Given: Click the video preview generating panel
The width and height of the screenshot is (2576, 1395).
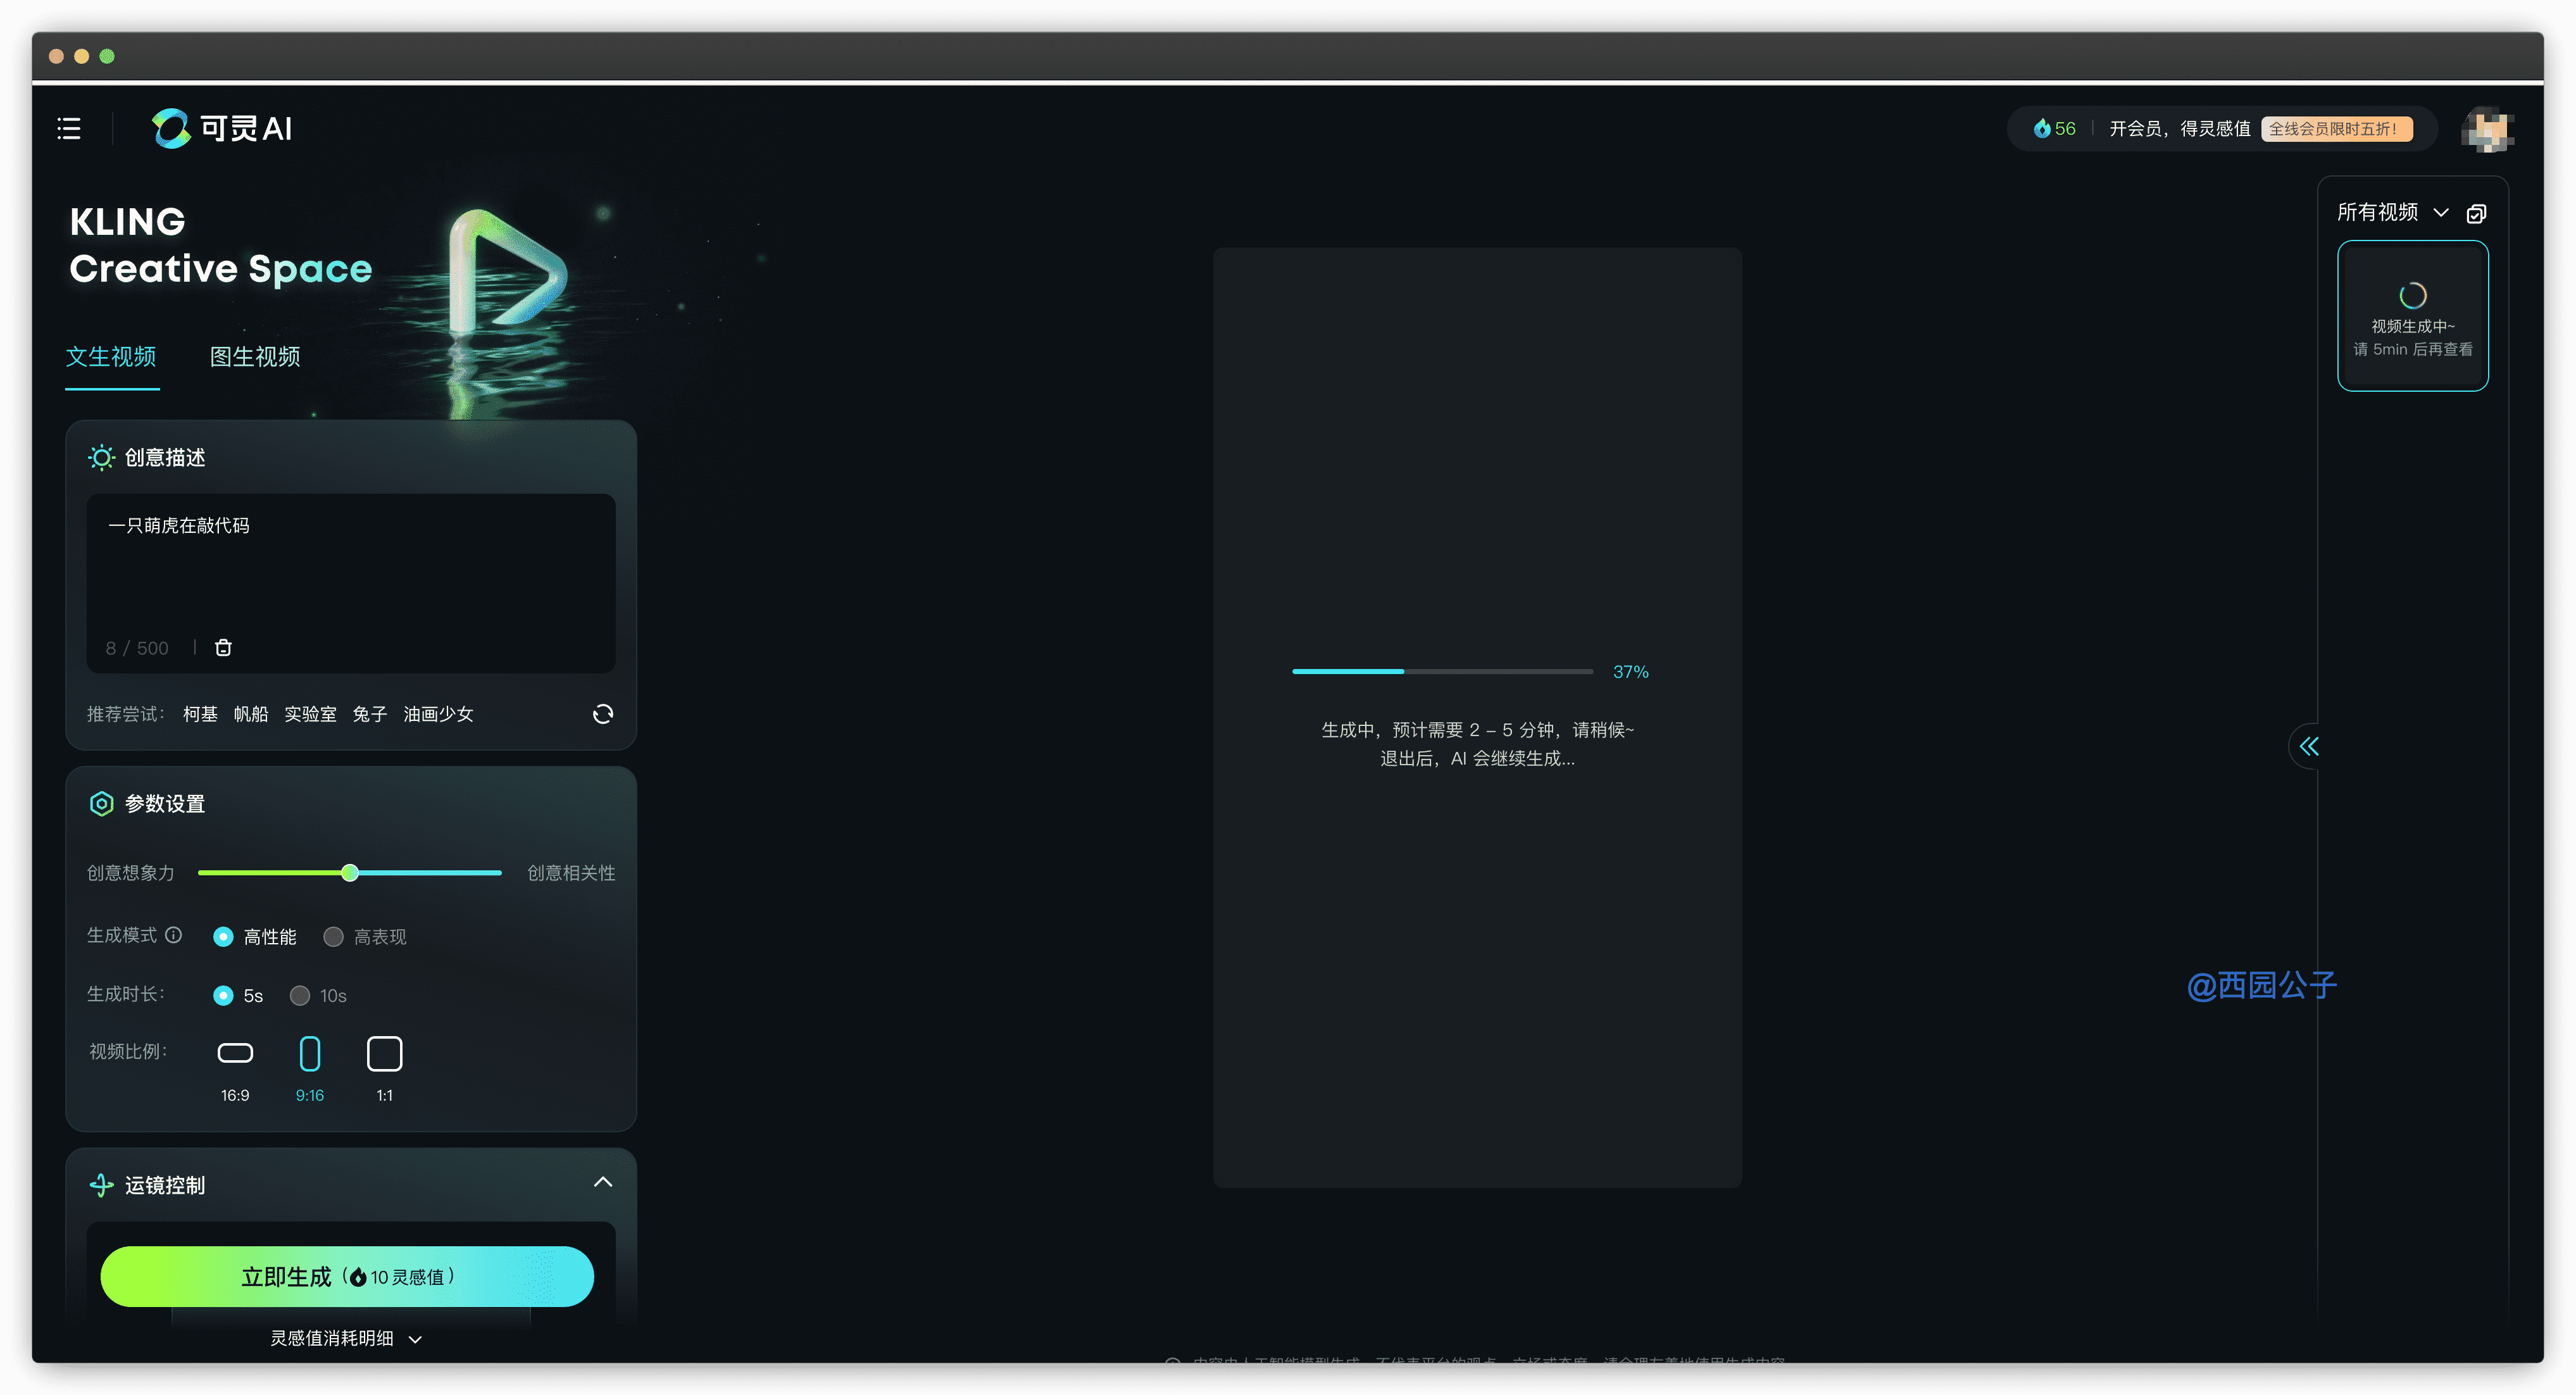Looking at the screenshot, I should click(x=1477, y=717).
